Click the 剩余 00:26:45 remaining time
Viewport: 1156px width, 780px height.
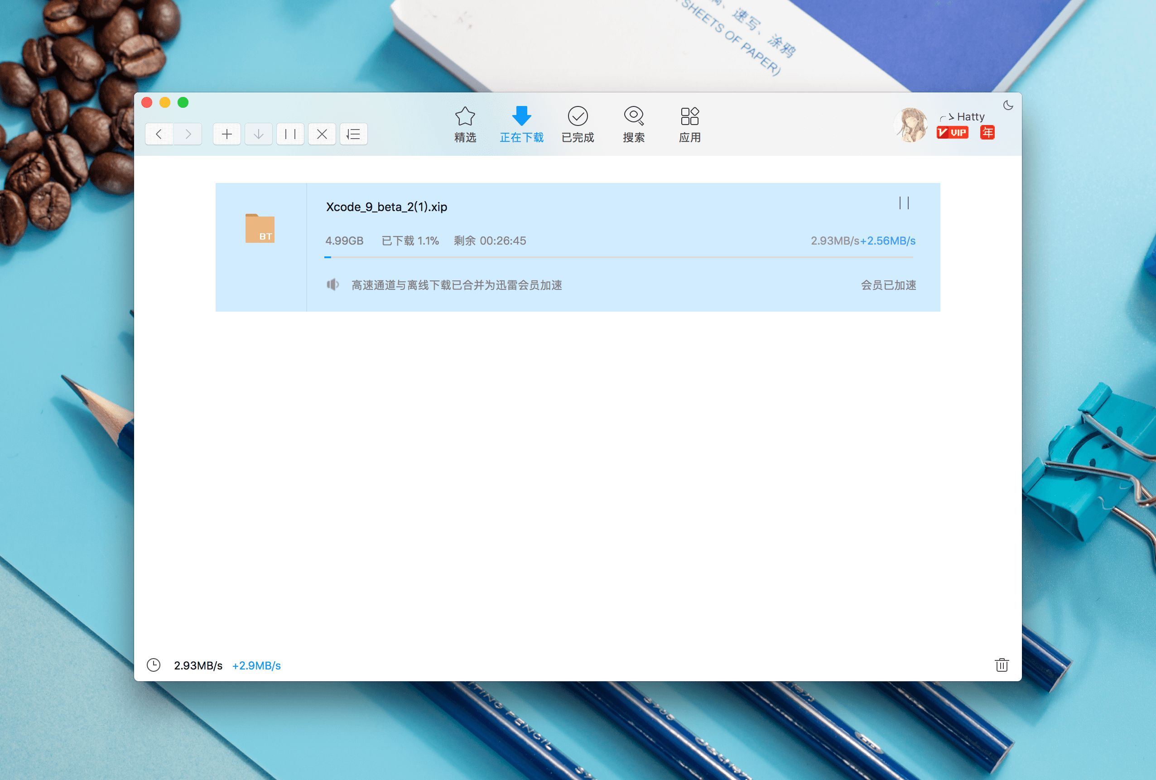(x=490, y=241)
